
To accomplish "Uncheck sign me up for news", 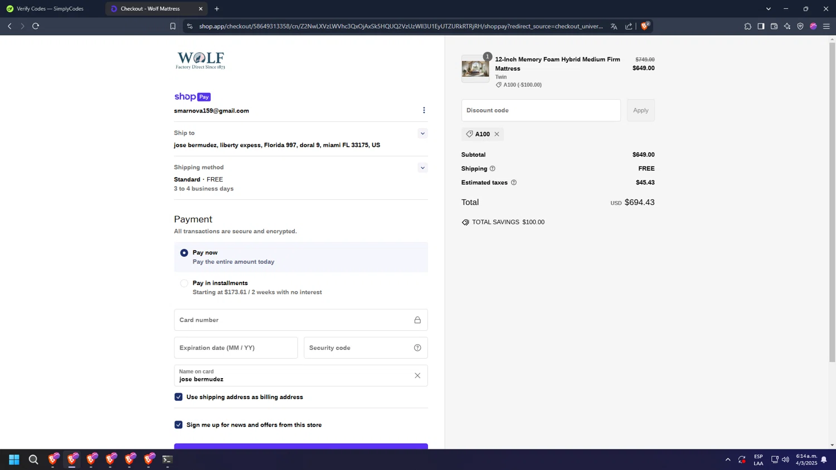I will [178, 425].
